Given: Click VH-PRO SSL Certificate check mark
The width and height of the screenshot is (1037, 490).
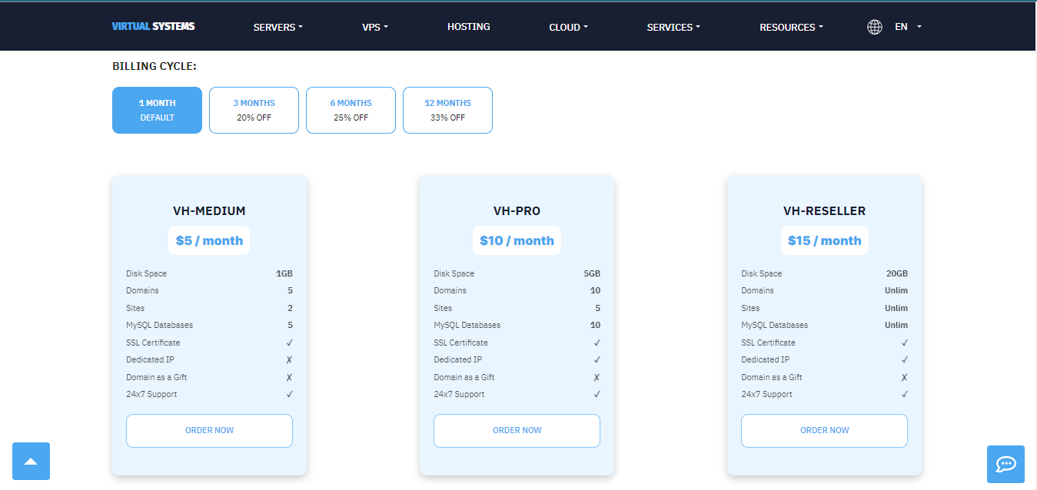Looking at the screenshot, I should [x=597, y=343].
